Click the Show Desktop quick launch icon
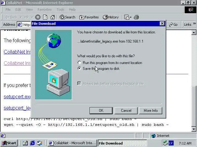The width and height of the screenshot is (197, 147). tap(25, 143)
